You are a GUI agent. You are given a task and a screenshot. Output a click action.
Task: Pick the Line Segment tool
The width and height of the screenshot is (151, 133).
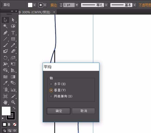[x=5, y=39]
